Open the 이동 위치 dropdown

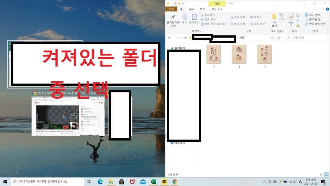tap(239, 17)
